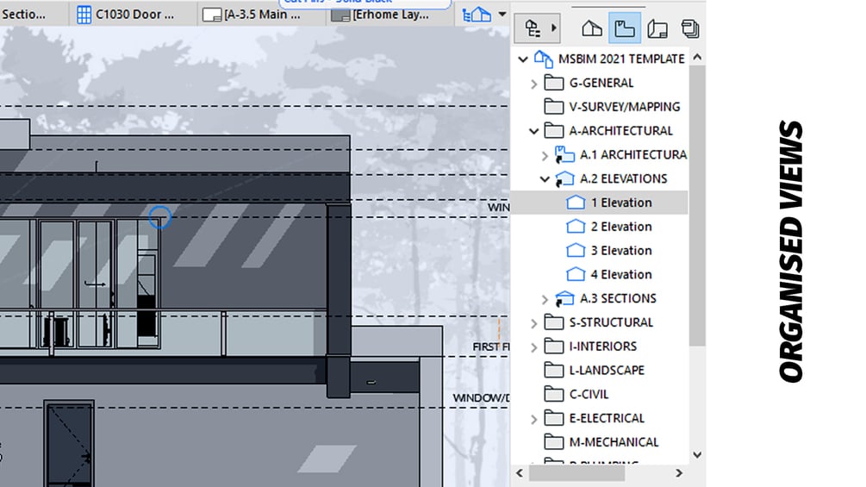Select the 2 Elevation view icon
Image resolution: width=866 pixels, height=487 pixels.
(x=576, y=227)
